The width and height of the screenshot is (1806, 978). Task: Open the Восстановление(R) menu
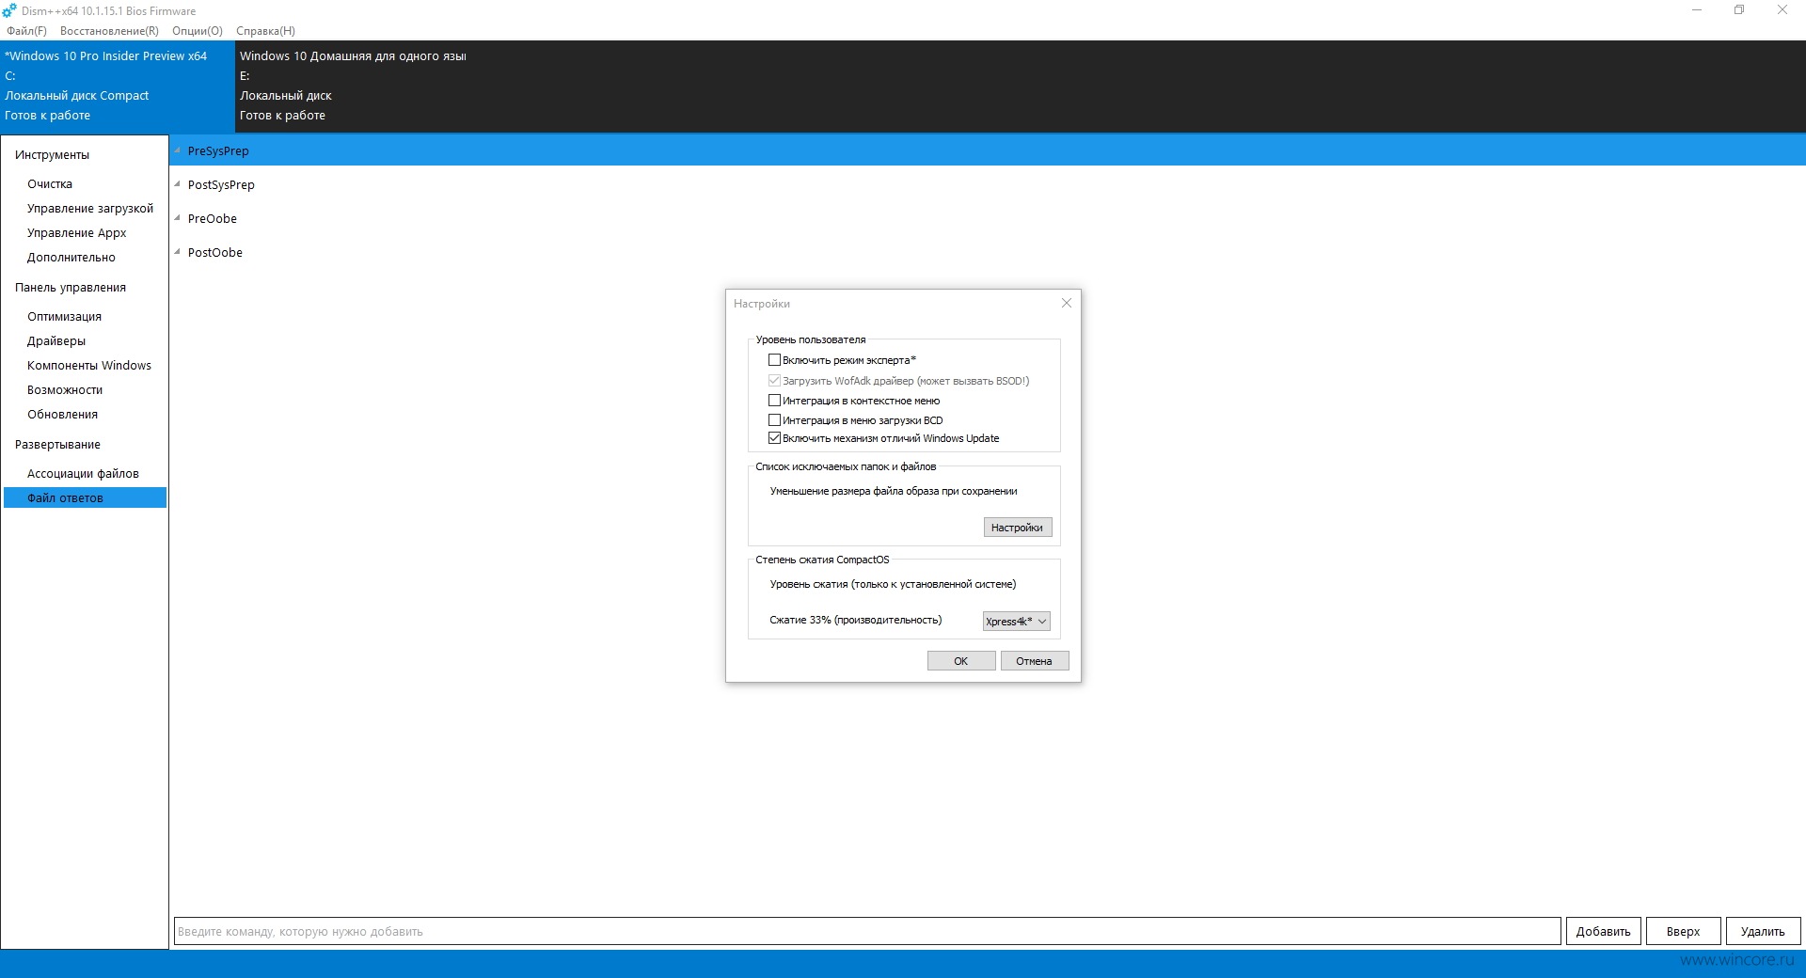click(109, 31)
